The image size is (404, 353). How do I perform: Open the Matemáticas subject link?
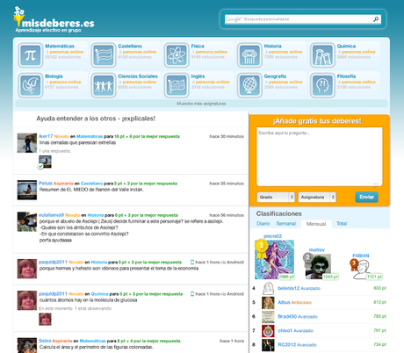point(60,47)
